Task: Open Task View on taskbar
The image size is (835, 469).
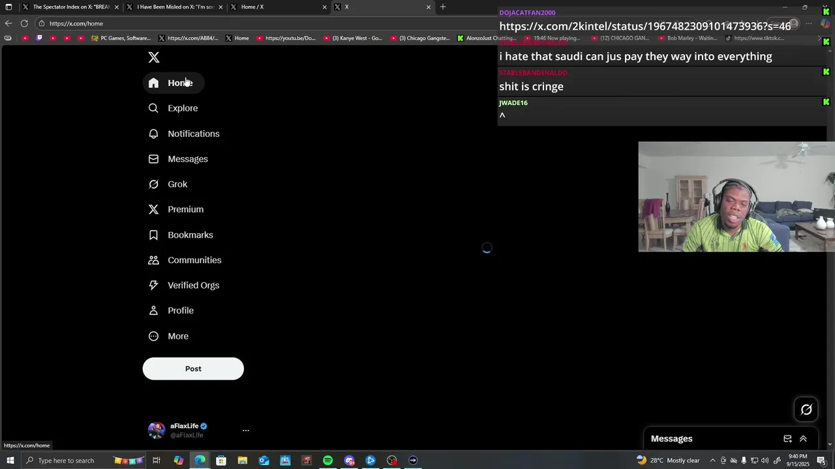Action: tap(157, 461)
